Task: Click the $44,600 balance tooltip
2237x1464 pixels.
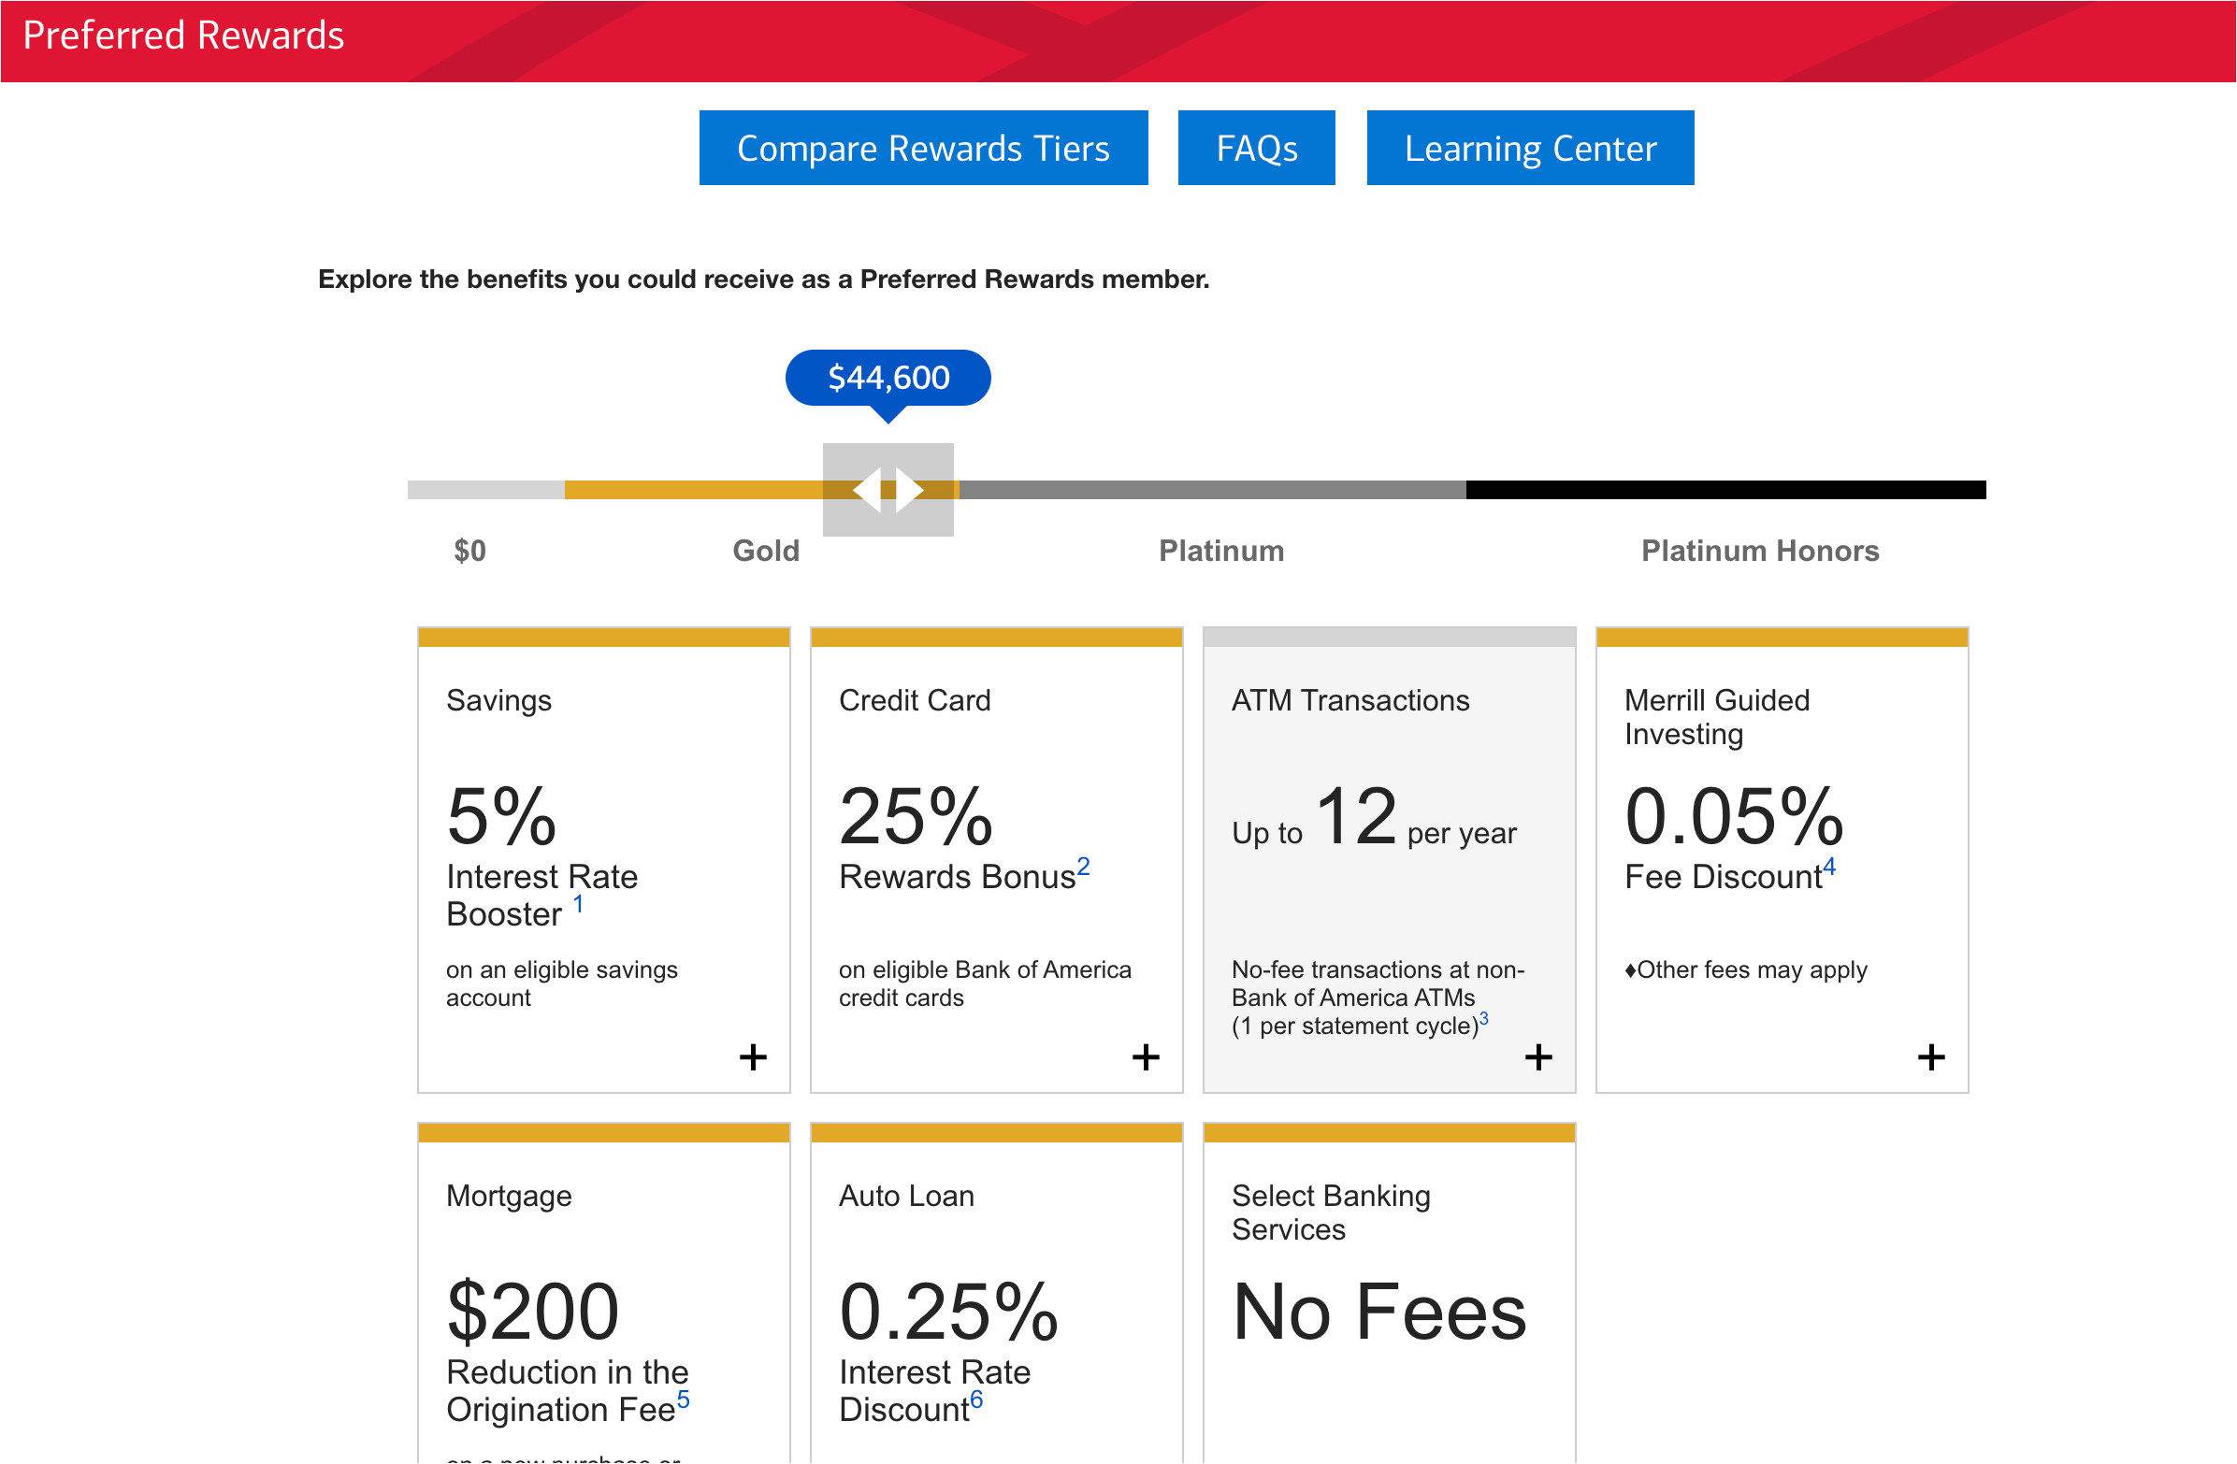Action: 888,378
